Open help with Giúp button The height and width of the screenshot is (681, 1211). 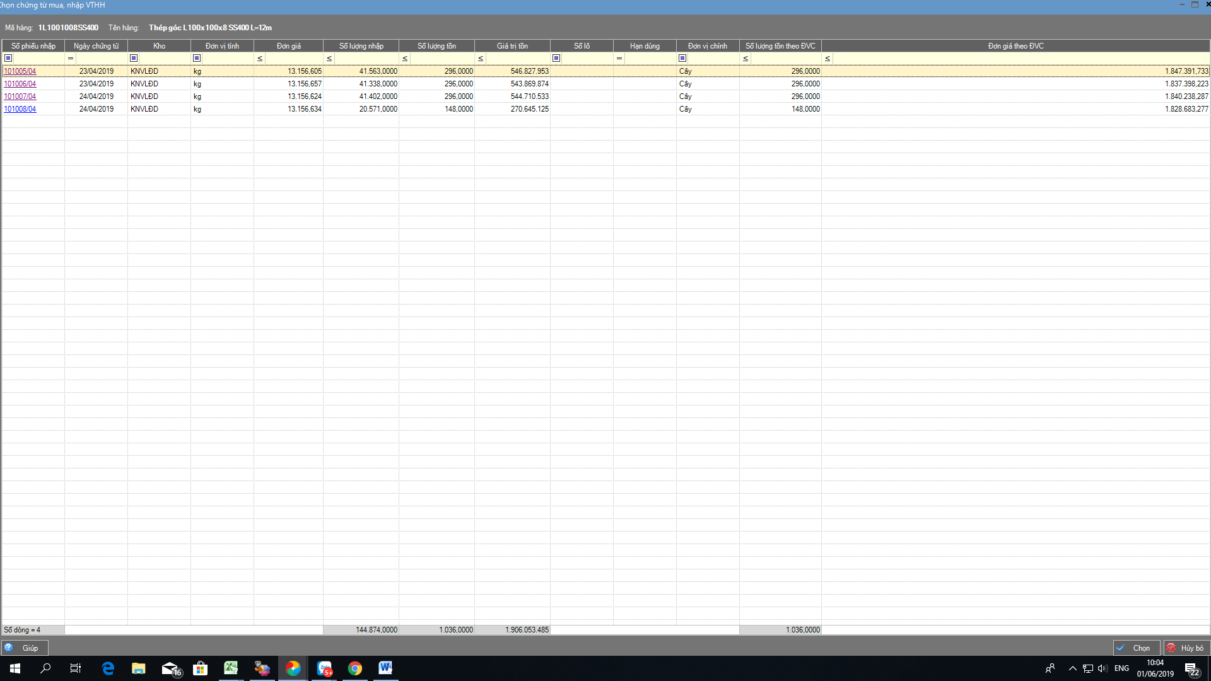pos(25,648)
